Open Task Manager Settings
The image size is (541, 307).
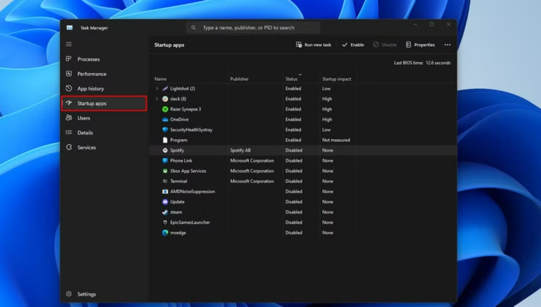point(104,294)
